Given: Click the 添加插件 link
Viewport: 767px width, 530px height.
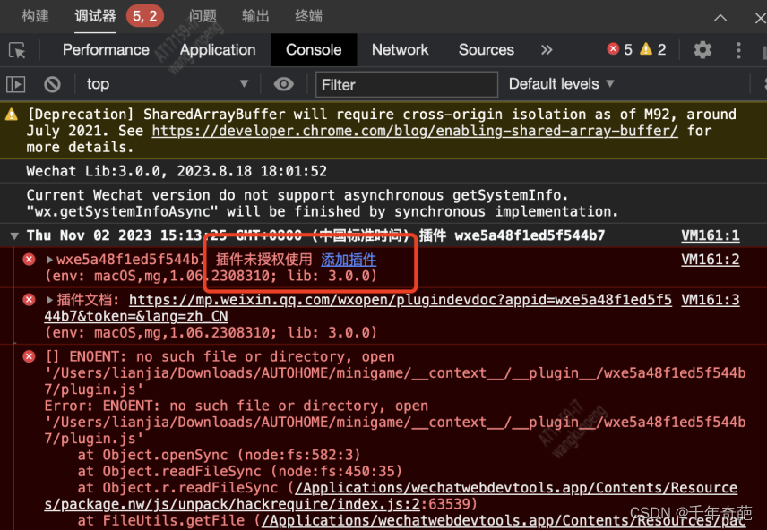Looking at the screenshot, I should pyautogui.click(x=349, y=260).
